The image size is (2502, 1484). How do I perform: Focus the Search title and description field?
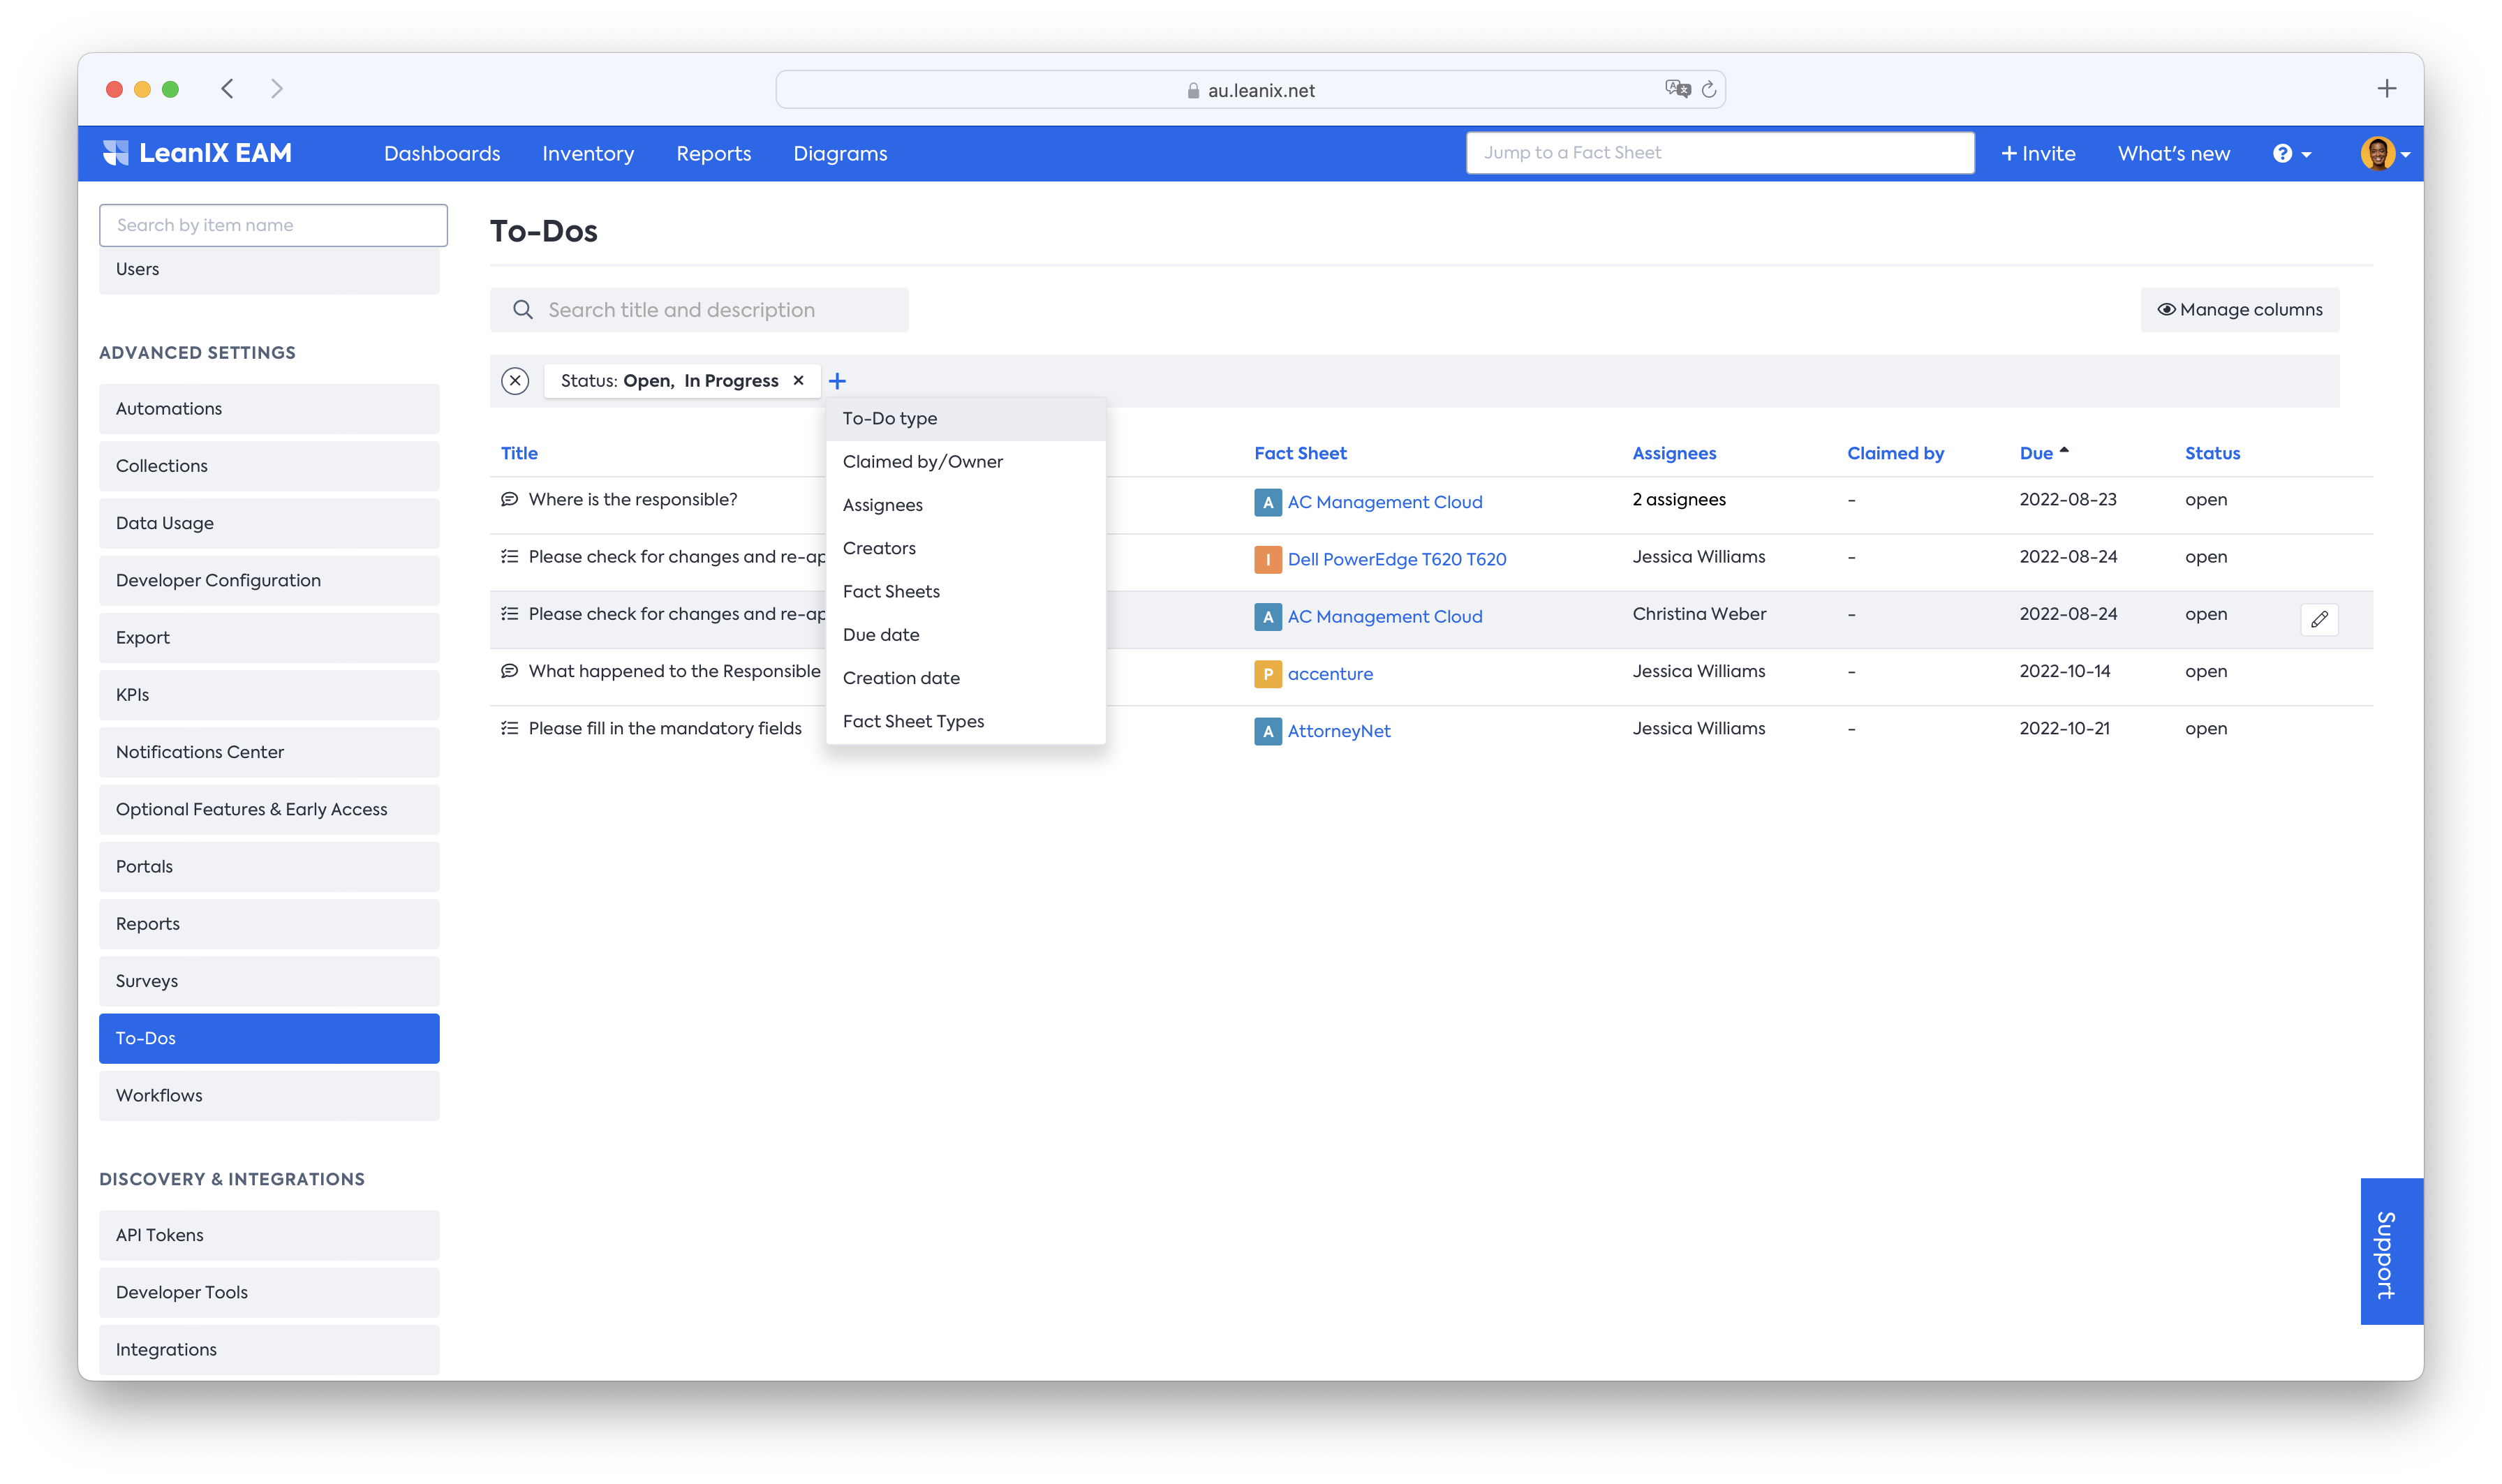tap(700, 310)
